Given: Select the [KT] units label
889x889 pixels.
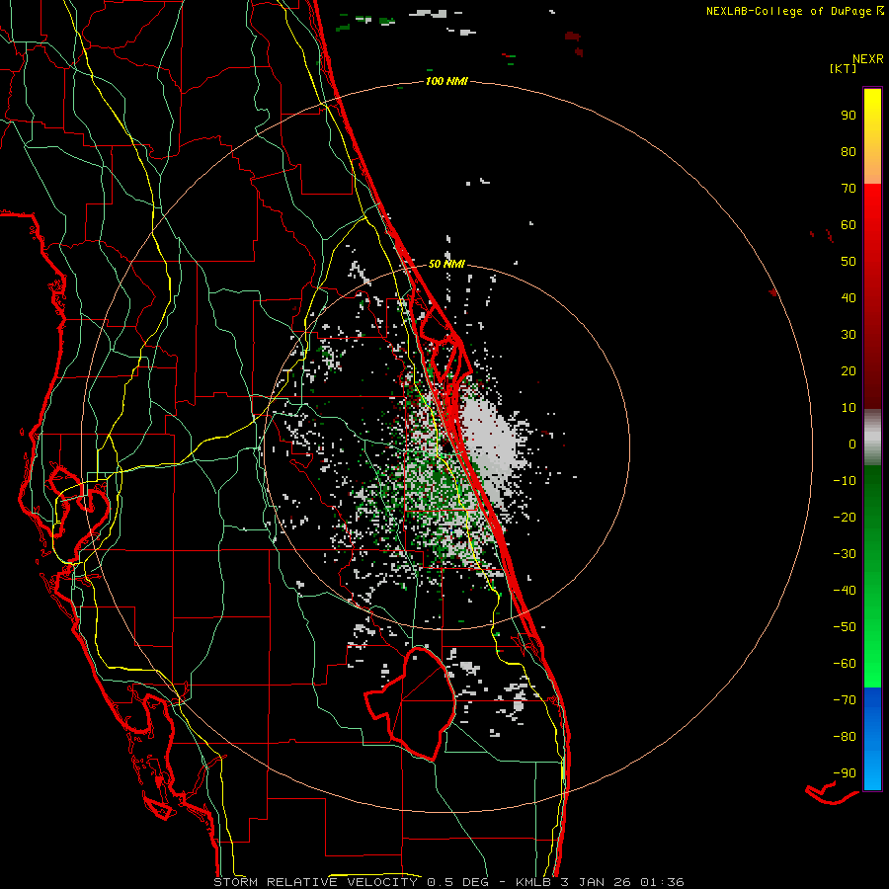Looking at the screenshot, I should click(844, 68).
